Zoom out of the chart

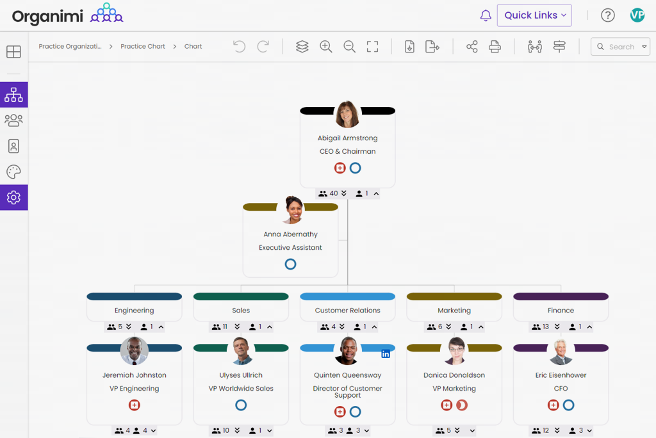[349, 47]
